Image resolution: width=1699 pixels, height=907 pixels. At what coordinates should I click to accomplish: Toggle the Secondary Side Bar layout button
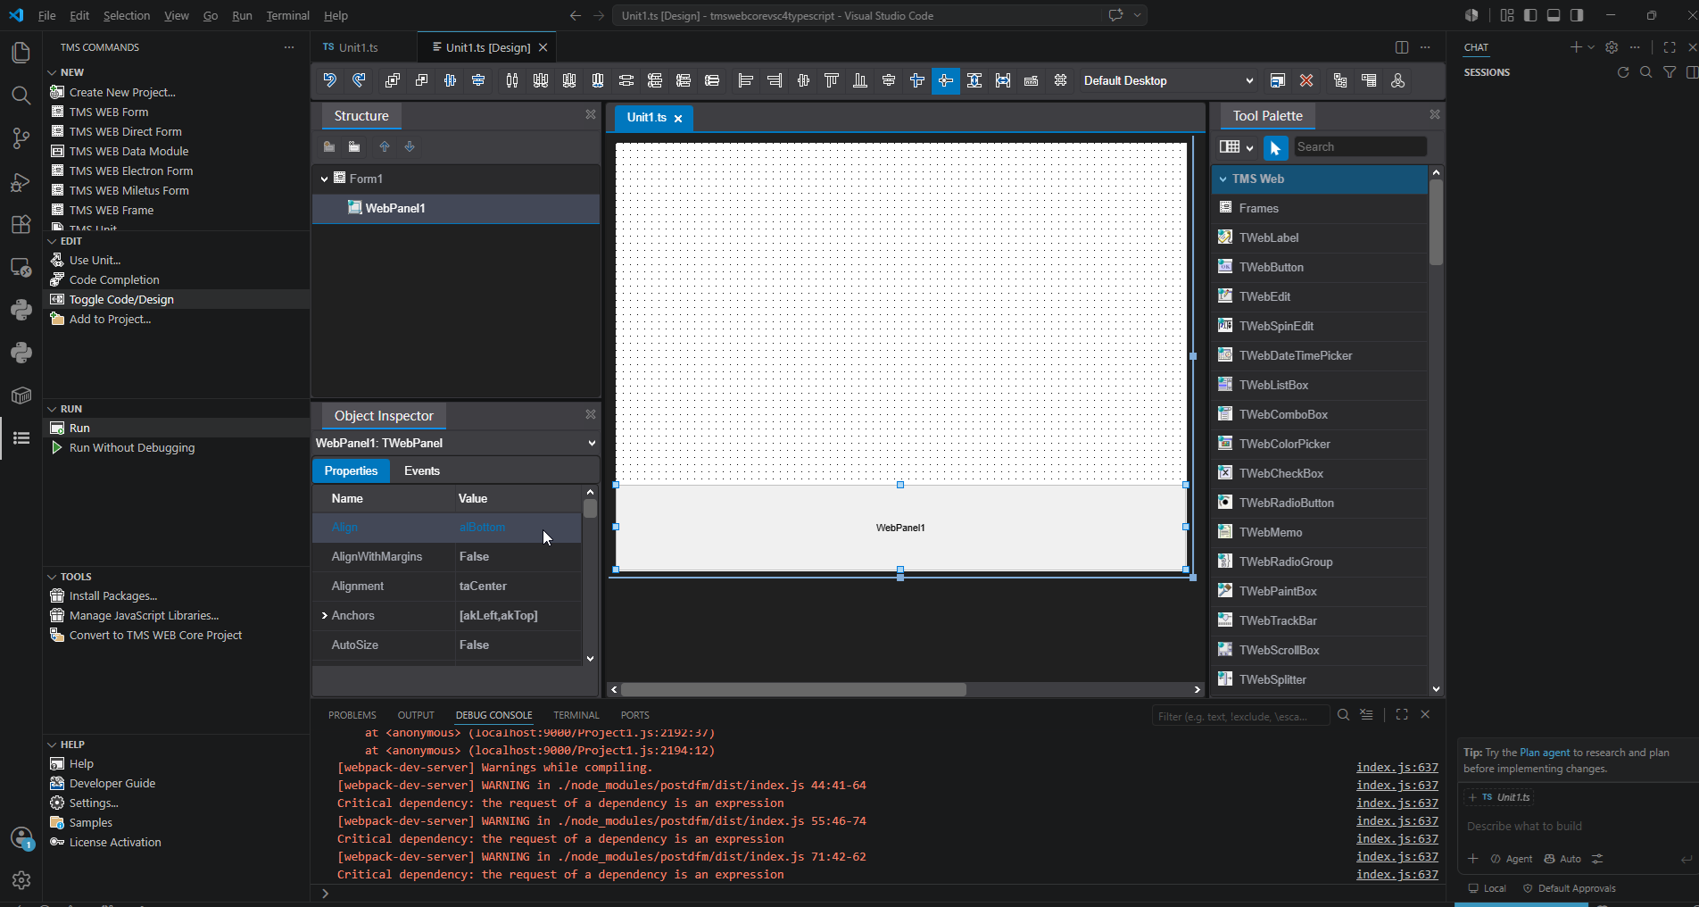[x=1577, y=15]
